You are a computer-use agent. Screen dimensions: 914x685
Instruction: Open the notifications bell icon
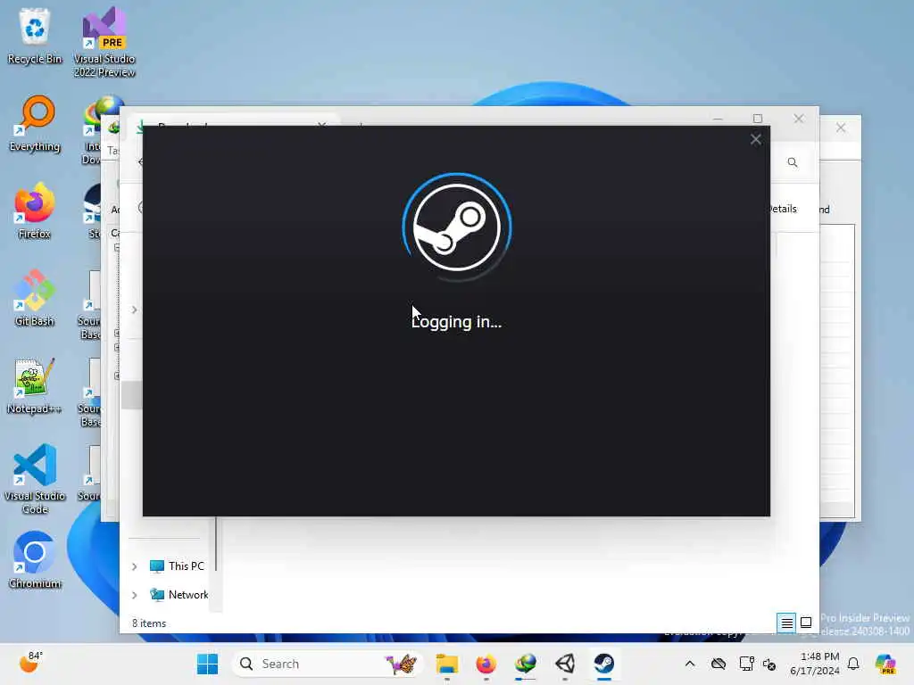tap(853, 664)
